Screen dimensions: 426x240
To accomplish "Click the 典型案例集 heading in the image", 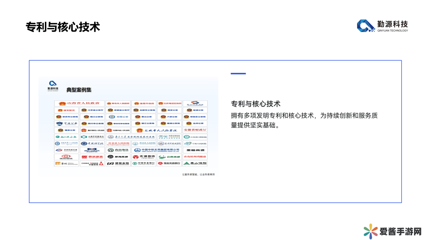I will tap(79, 90).
